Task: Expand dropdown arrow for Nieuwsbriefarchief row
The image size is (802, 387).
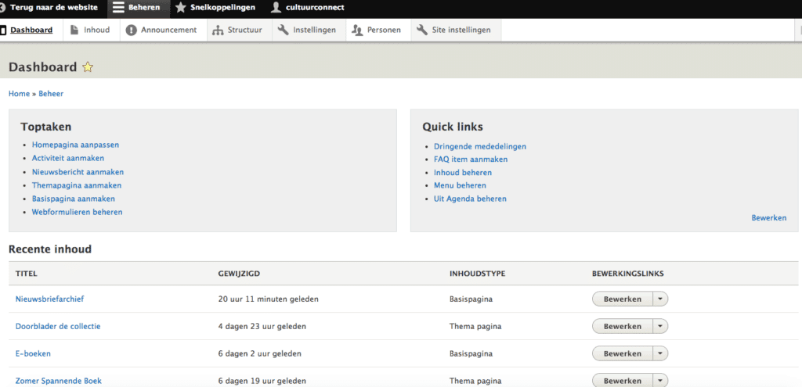Action: (659, 299)
